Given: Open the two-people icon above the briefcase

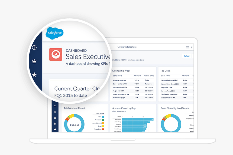Looking at the screenshot, I should tap(55, 123).
